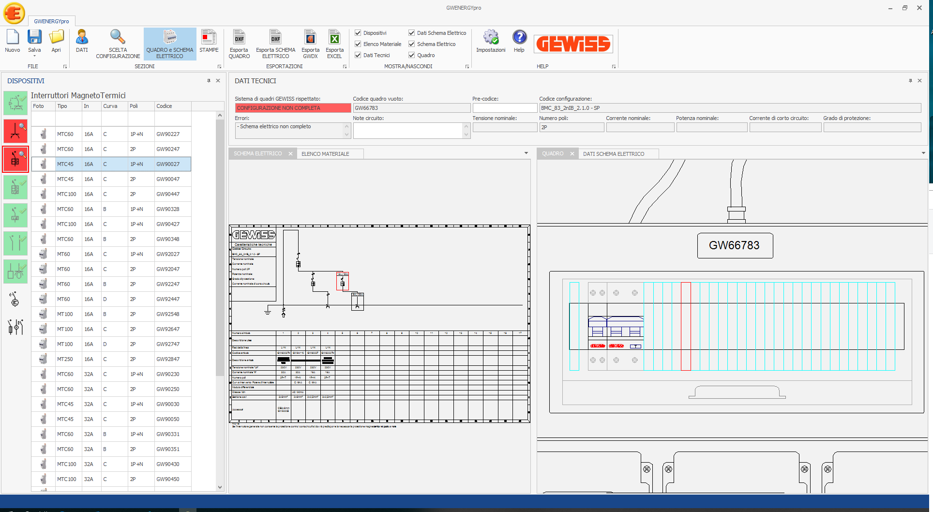The image size is (933, 512).
Task: Select the bottom fuse/accessories device icon
Action: point(15,327)
